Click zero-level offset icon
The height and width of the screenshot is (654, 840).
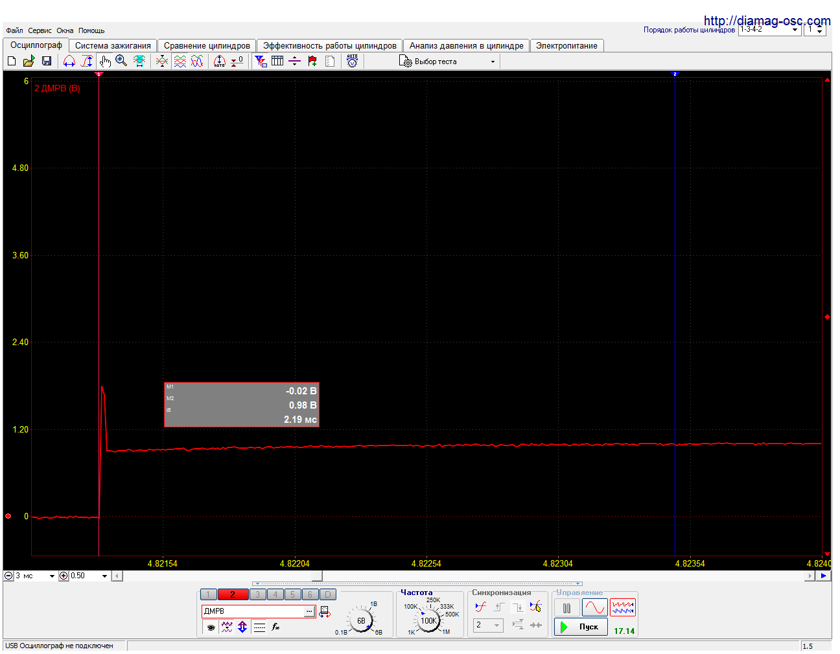point(237,61)
